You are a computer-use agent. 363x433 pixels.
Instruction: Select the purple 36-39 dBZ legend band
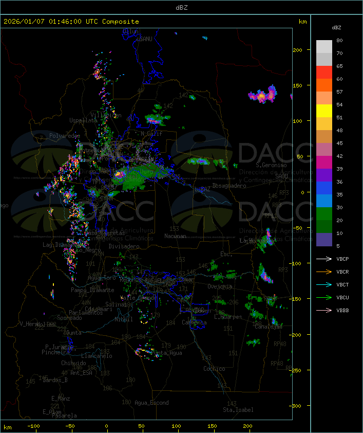coord(324,175)
